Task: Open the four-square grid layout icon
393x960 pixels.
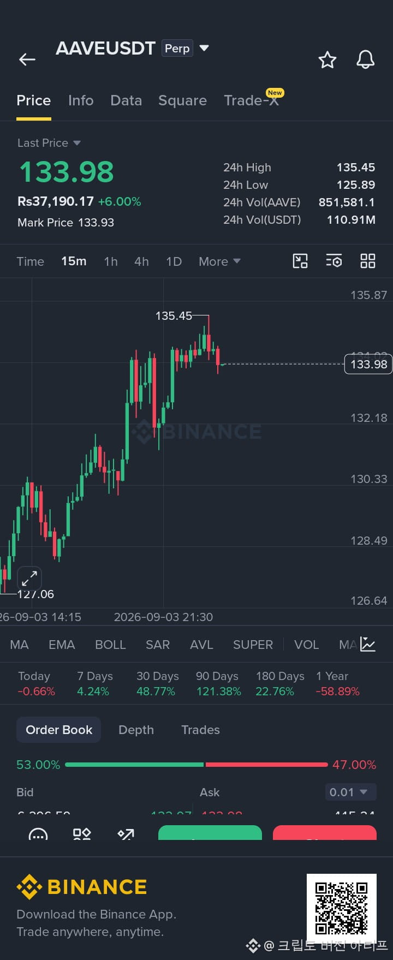Action: (368, 261)
